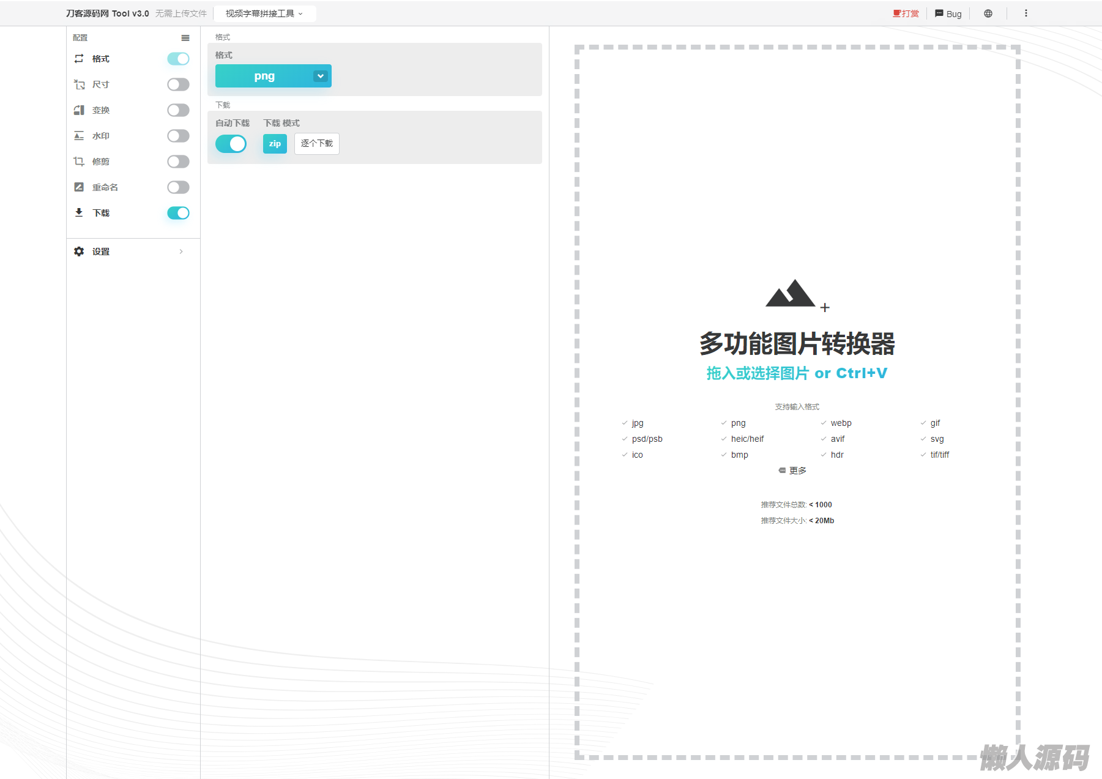This screenshot has width=1102, height=779.
Task: Open the 下载 sidebar item
Action: coord(101,213)
